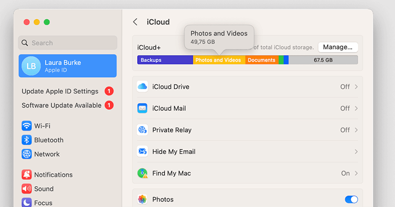This screenshot has width=395, height=207.
Task: Click into the Search field
Action: point(68,43)
